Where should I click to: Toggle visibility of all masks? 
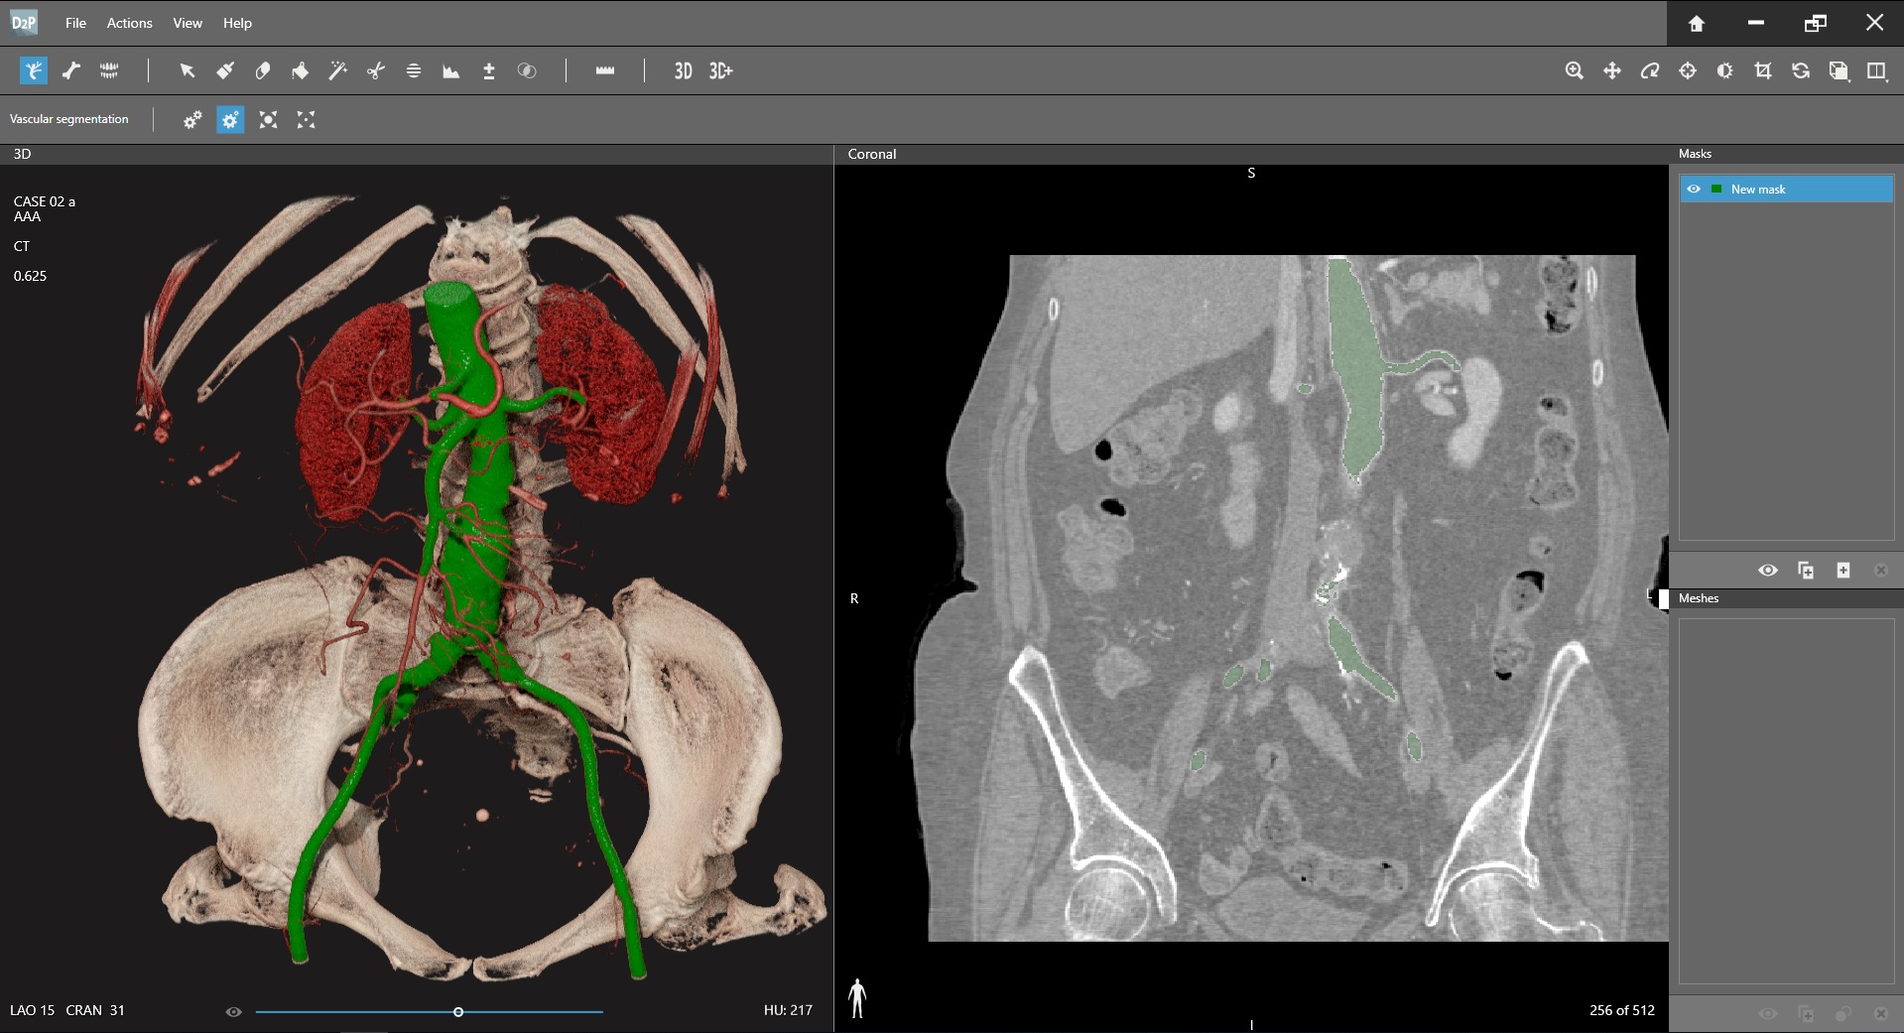[1767, 570]
